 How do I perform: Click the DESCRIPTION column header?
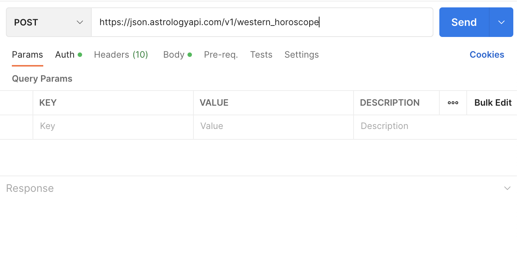point(389,103)
